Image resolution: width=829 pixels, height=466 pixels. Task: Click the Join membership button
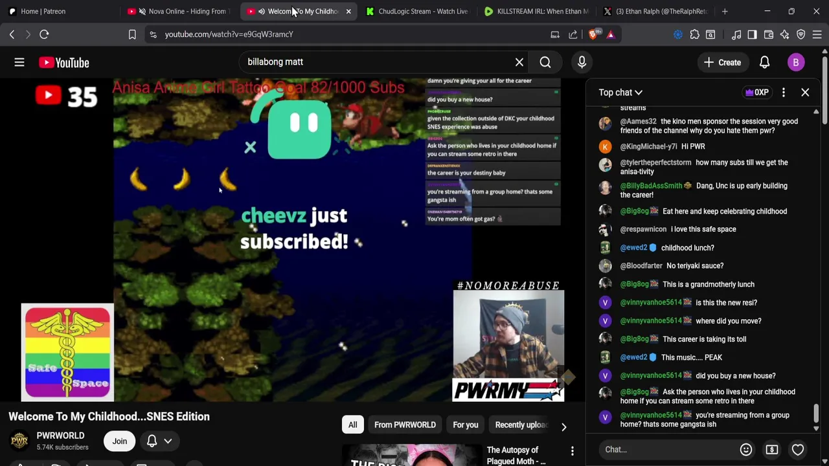coord(120,441)
